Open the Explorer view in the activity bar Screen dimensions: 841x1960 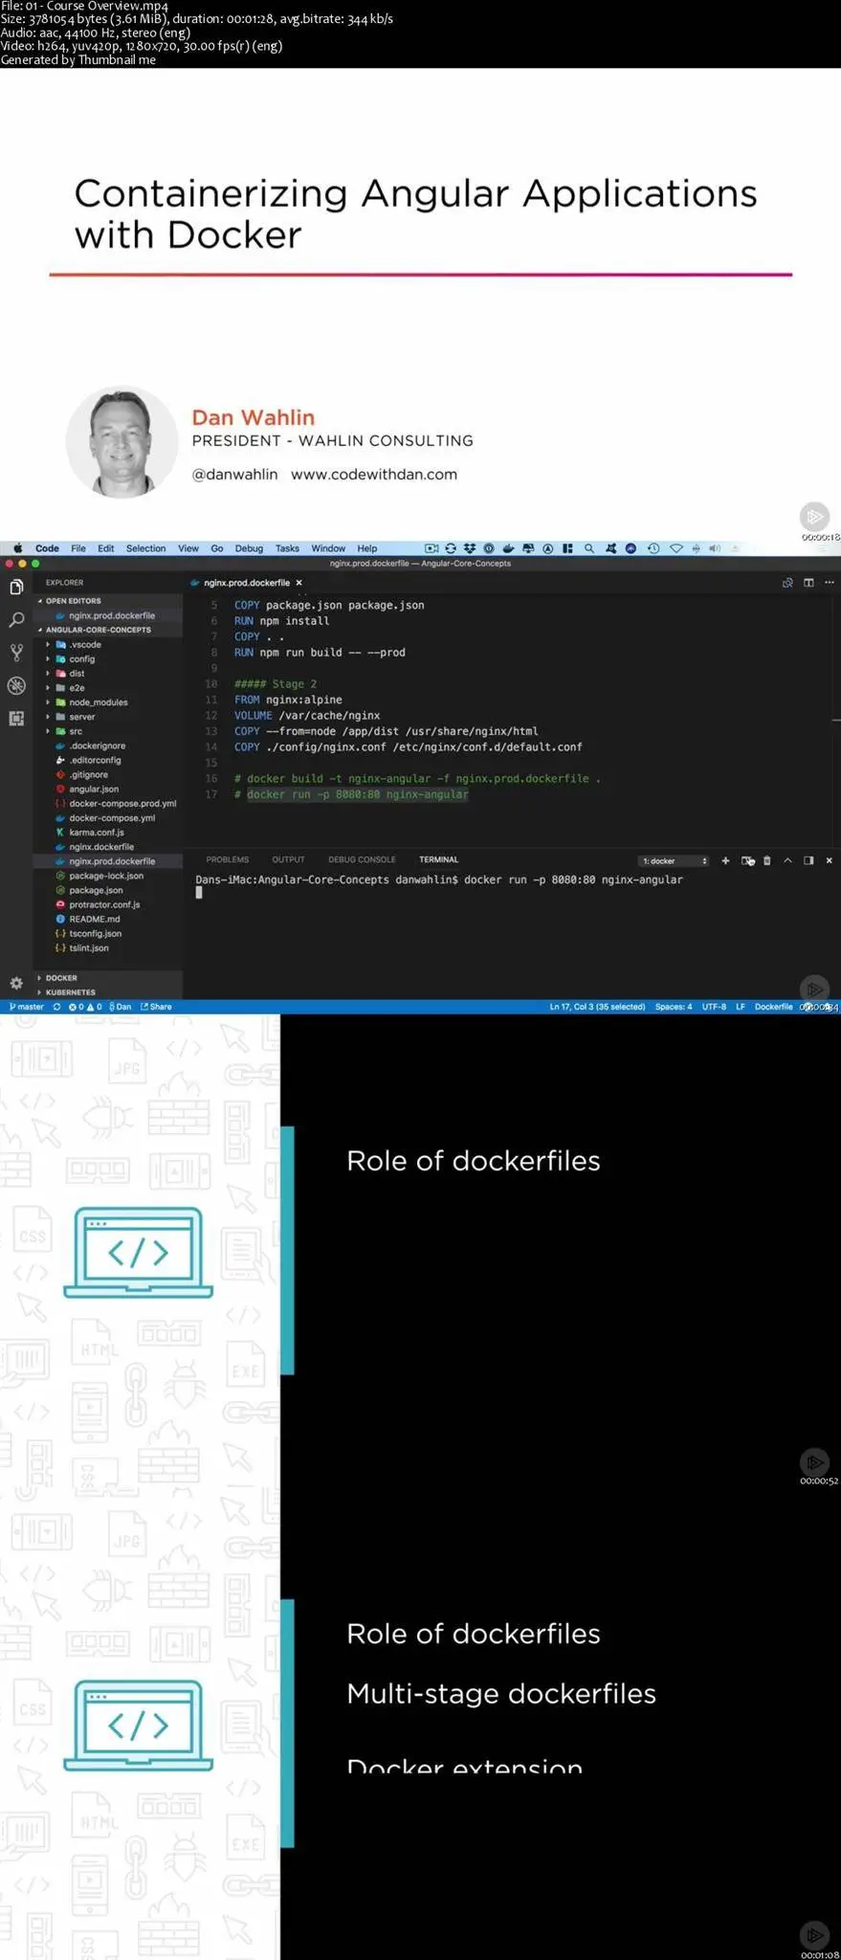coord(16,587)
